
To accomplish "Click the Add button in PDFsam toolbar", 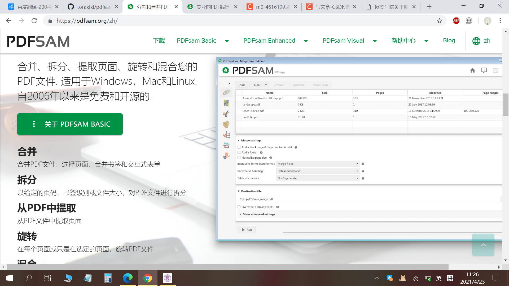I will 242,85.
